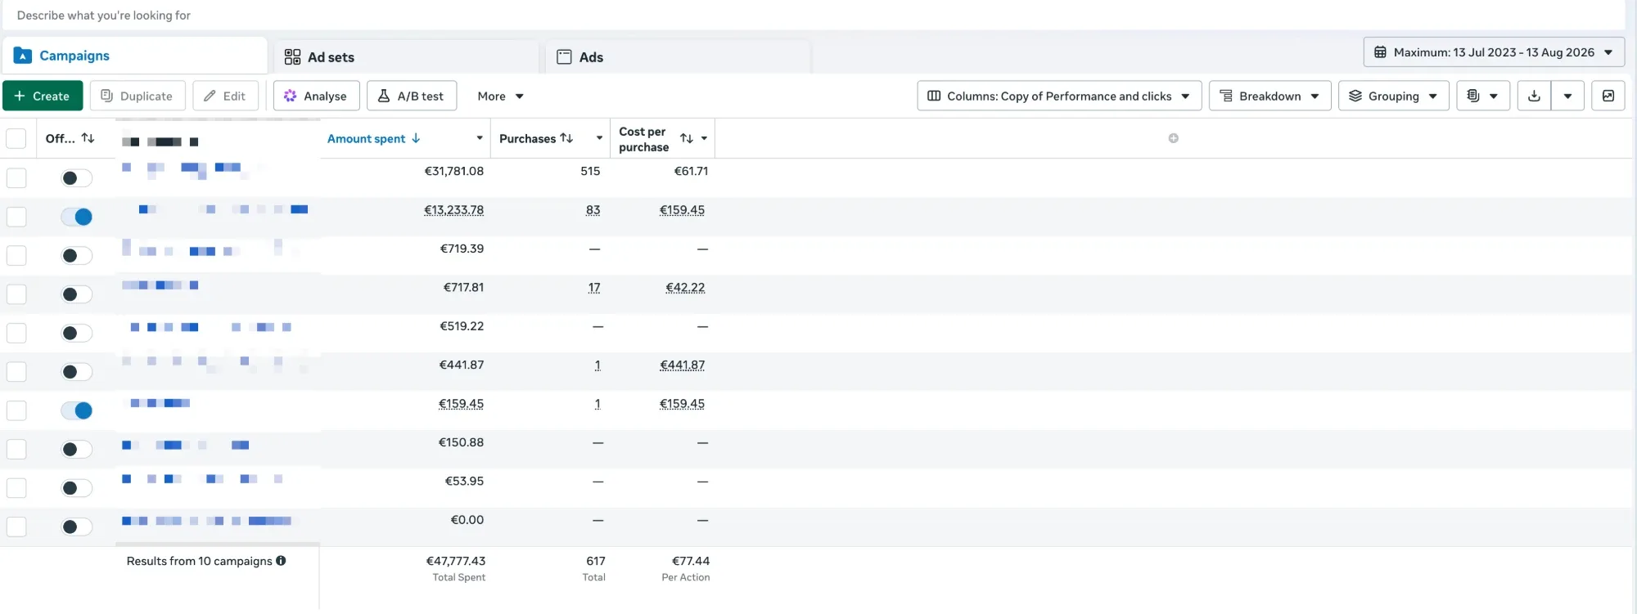Viewport: 1637px width, 614px height.
Task: Sort using the Cost per purchase arrows
Action: click(x=687, y=138)
